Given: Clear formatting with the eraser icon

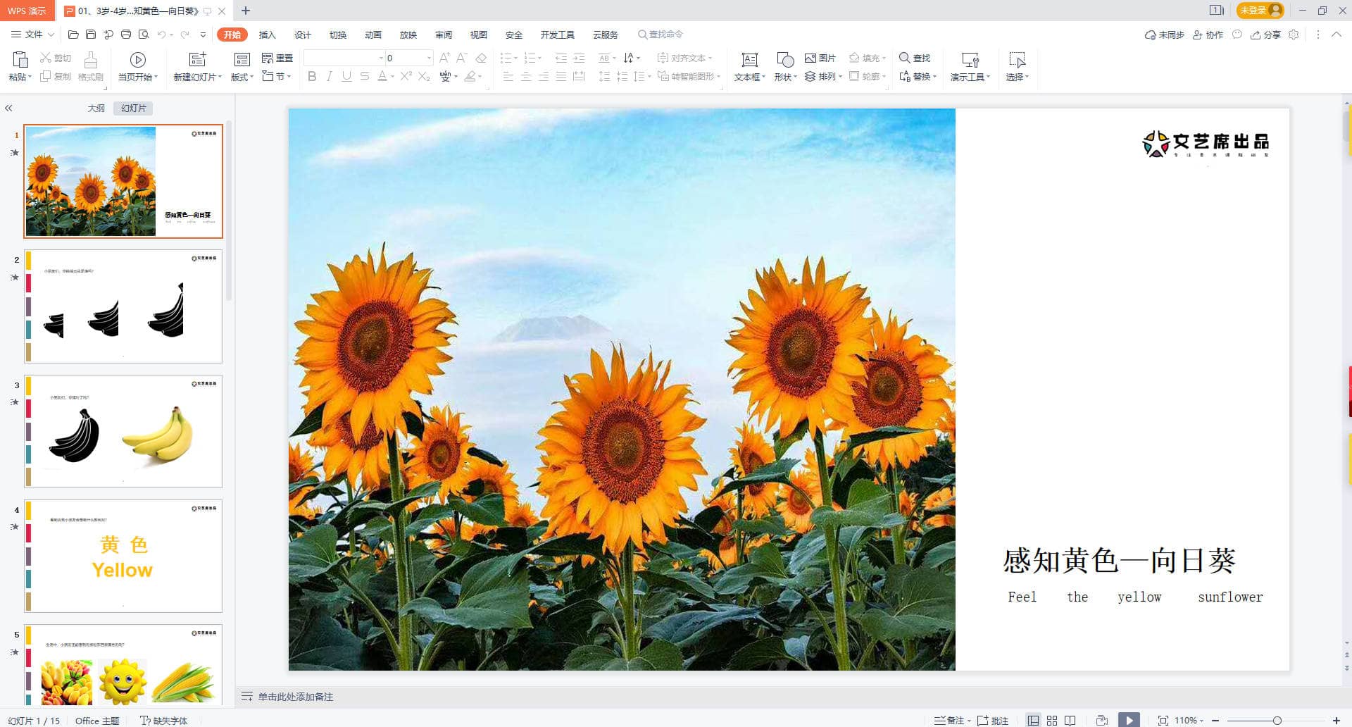Looking at the screenshot, I should click(481, 58).
